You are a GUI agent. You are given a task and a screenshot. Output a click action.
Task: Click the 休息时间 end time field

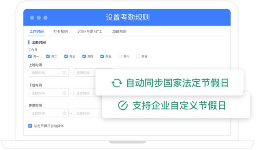click(88, 113)
